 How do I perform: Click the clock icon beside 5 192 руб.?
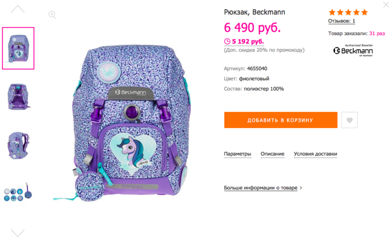[x=227, y=42]
